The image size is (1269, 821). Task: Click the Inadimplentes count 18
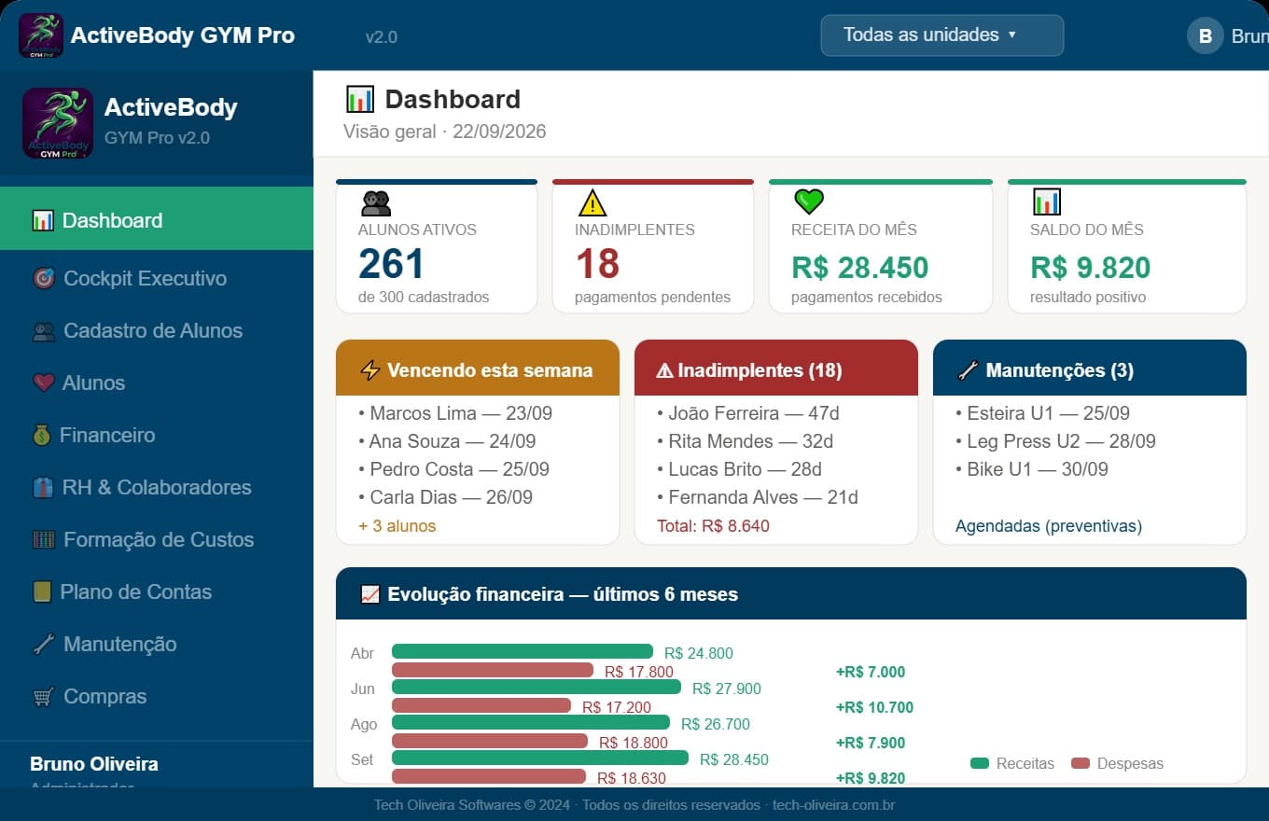(597, 264)
